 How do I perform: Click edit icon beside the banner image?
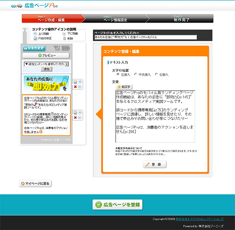point(75,82)
